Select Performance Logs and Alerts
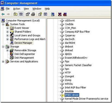 pyautogui.click(x=30, y=39)
